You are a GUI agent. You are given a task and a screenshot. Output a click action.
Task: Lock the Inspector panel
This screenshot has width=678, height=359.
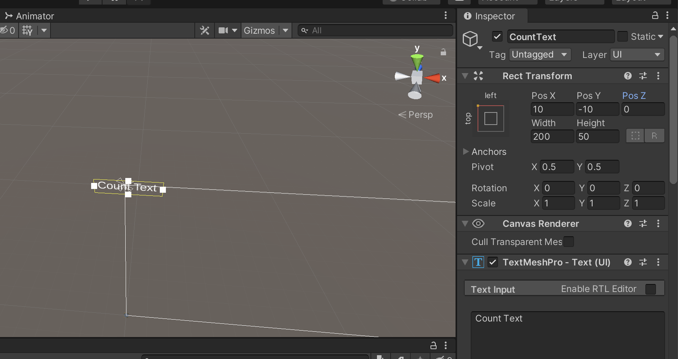coord(655,16)
